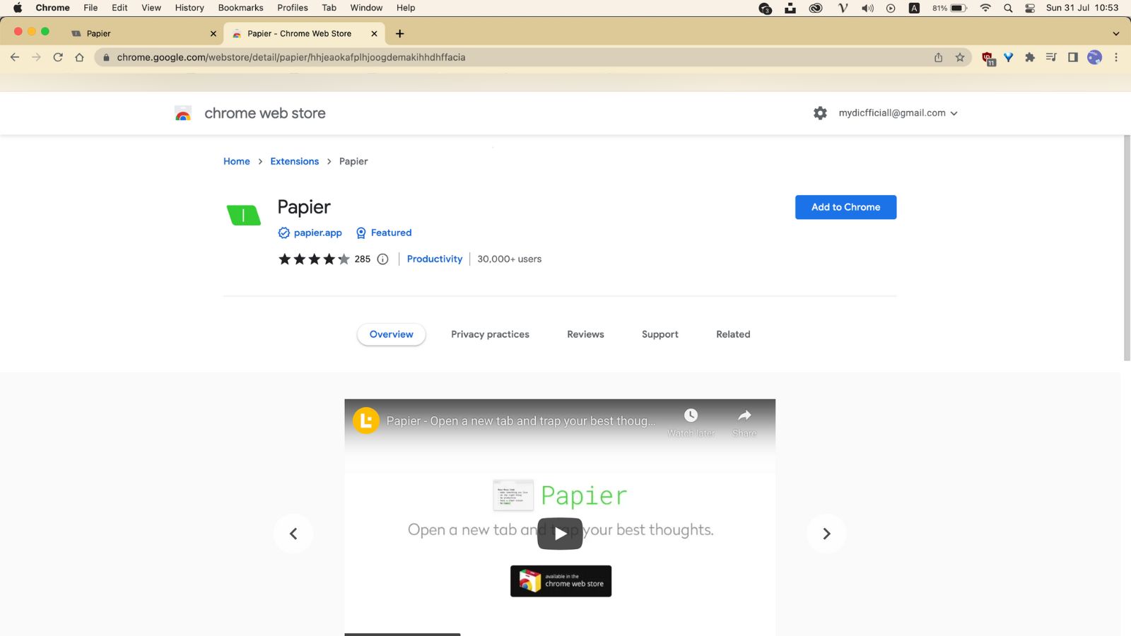Play the Papier promo video
This screenshot has height=636, width=1131.
point(560,534)
